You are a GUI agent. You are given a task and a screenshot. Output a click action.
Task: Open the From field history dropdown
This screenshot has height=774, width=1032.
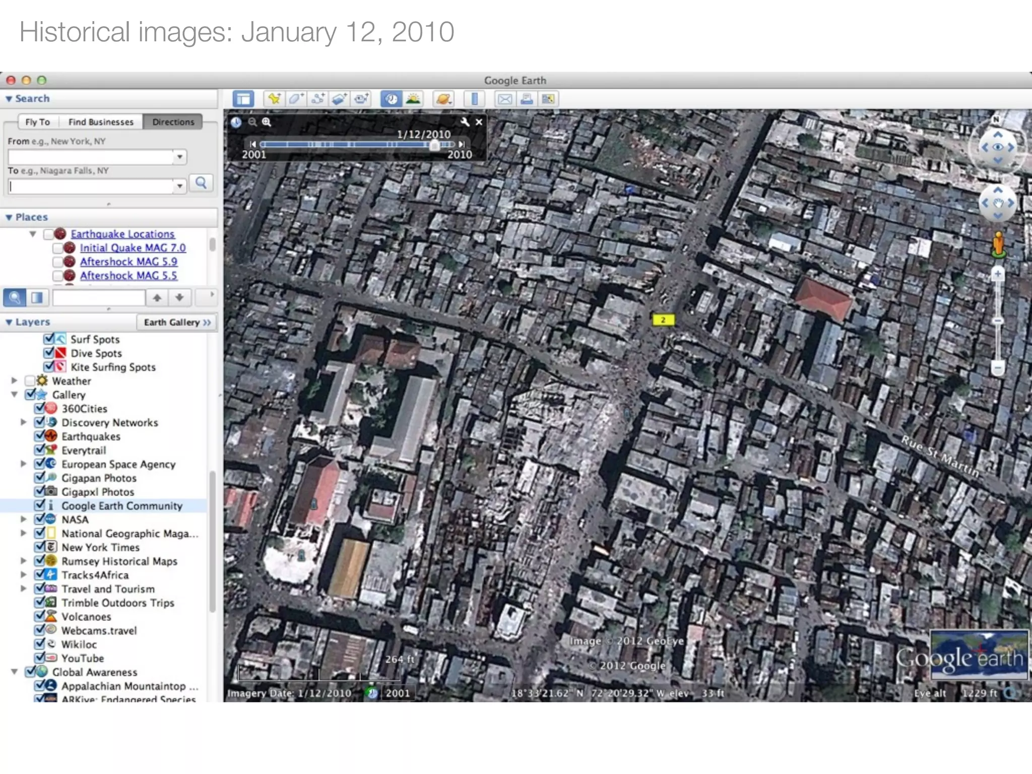180,157
